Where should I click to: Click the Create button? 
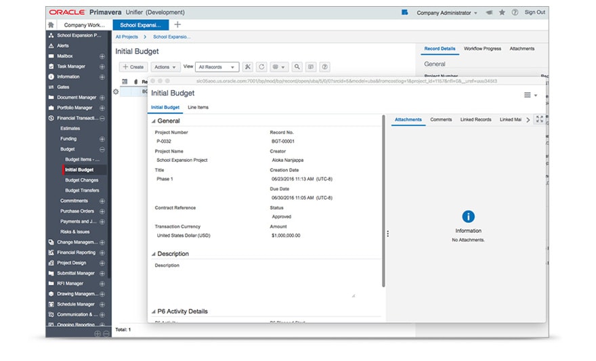click(133, 67)
